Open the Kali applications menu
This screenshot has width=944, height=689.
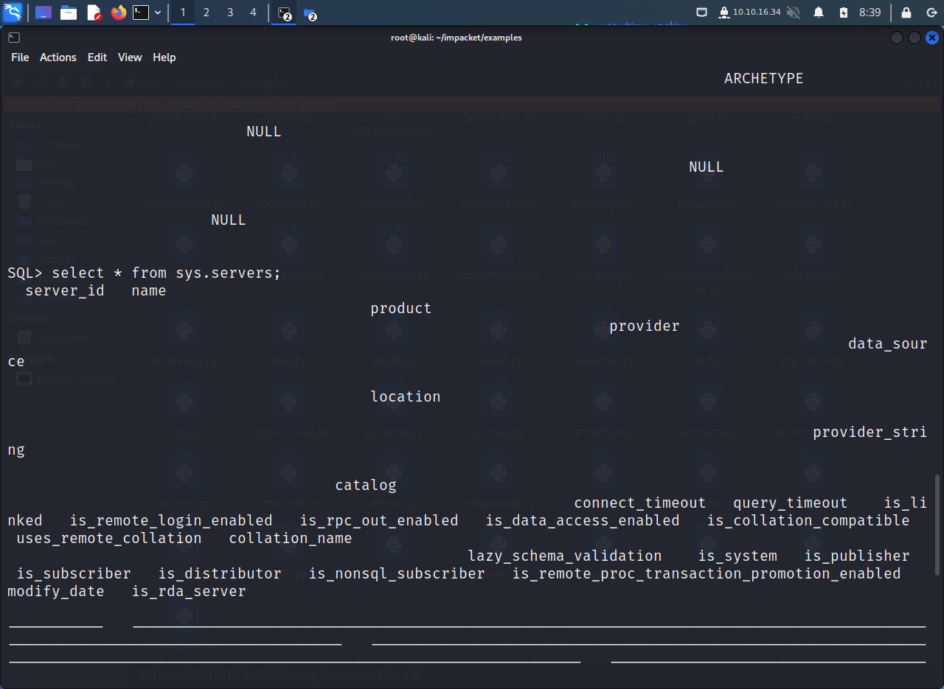(x=13, y=13)
